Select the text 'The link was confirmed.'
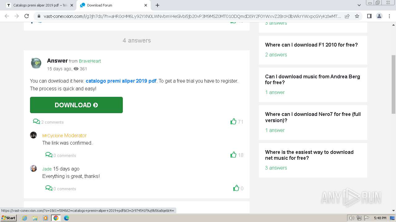This screenshot has width=396, height=222. point(67,143)
